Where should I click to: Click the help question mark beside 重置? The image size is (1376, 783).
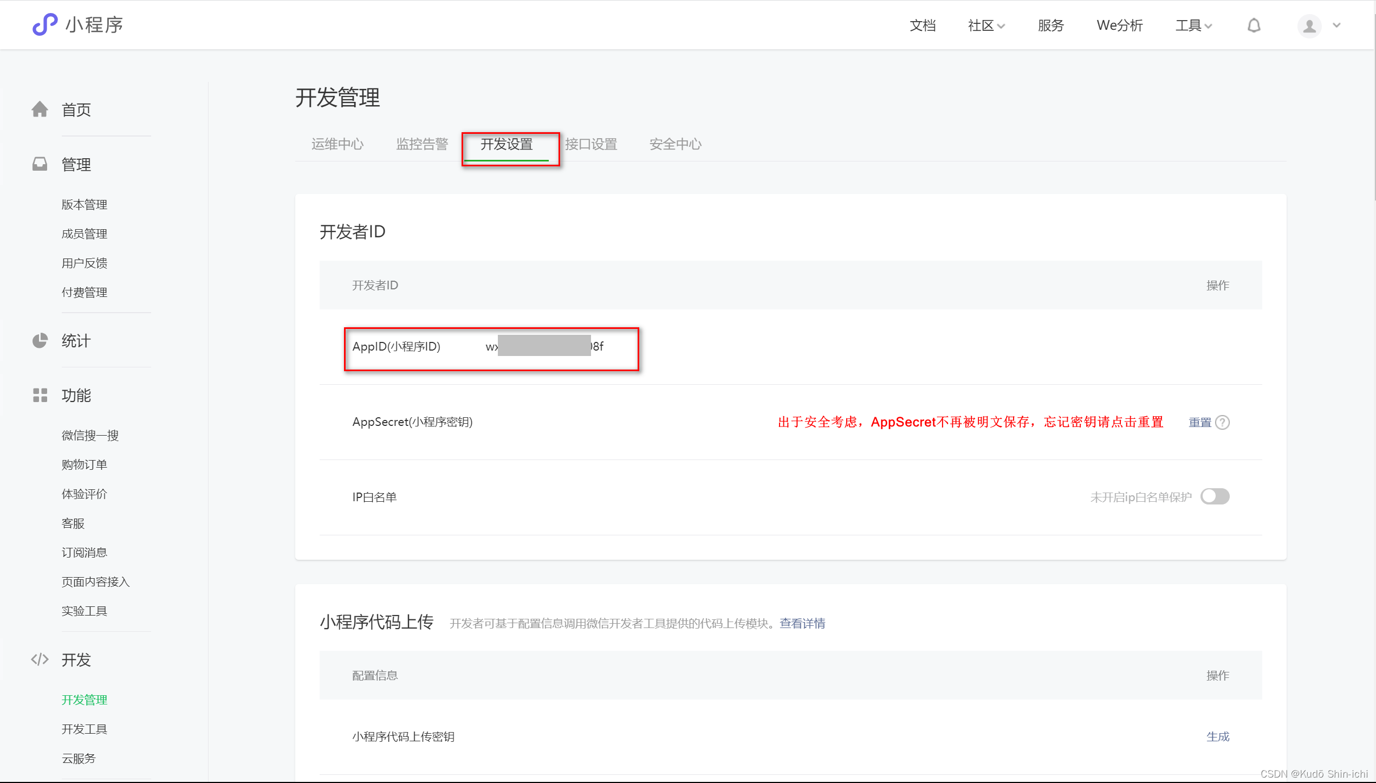(x=1223, y=422)
